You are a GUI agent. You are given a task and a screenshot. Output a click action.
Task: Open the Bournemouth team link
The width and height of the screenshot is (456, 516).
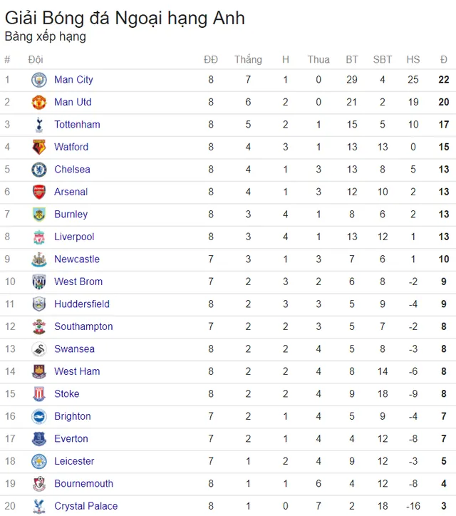(84, 484)
